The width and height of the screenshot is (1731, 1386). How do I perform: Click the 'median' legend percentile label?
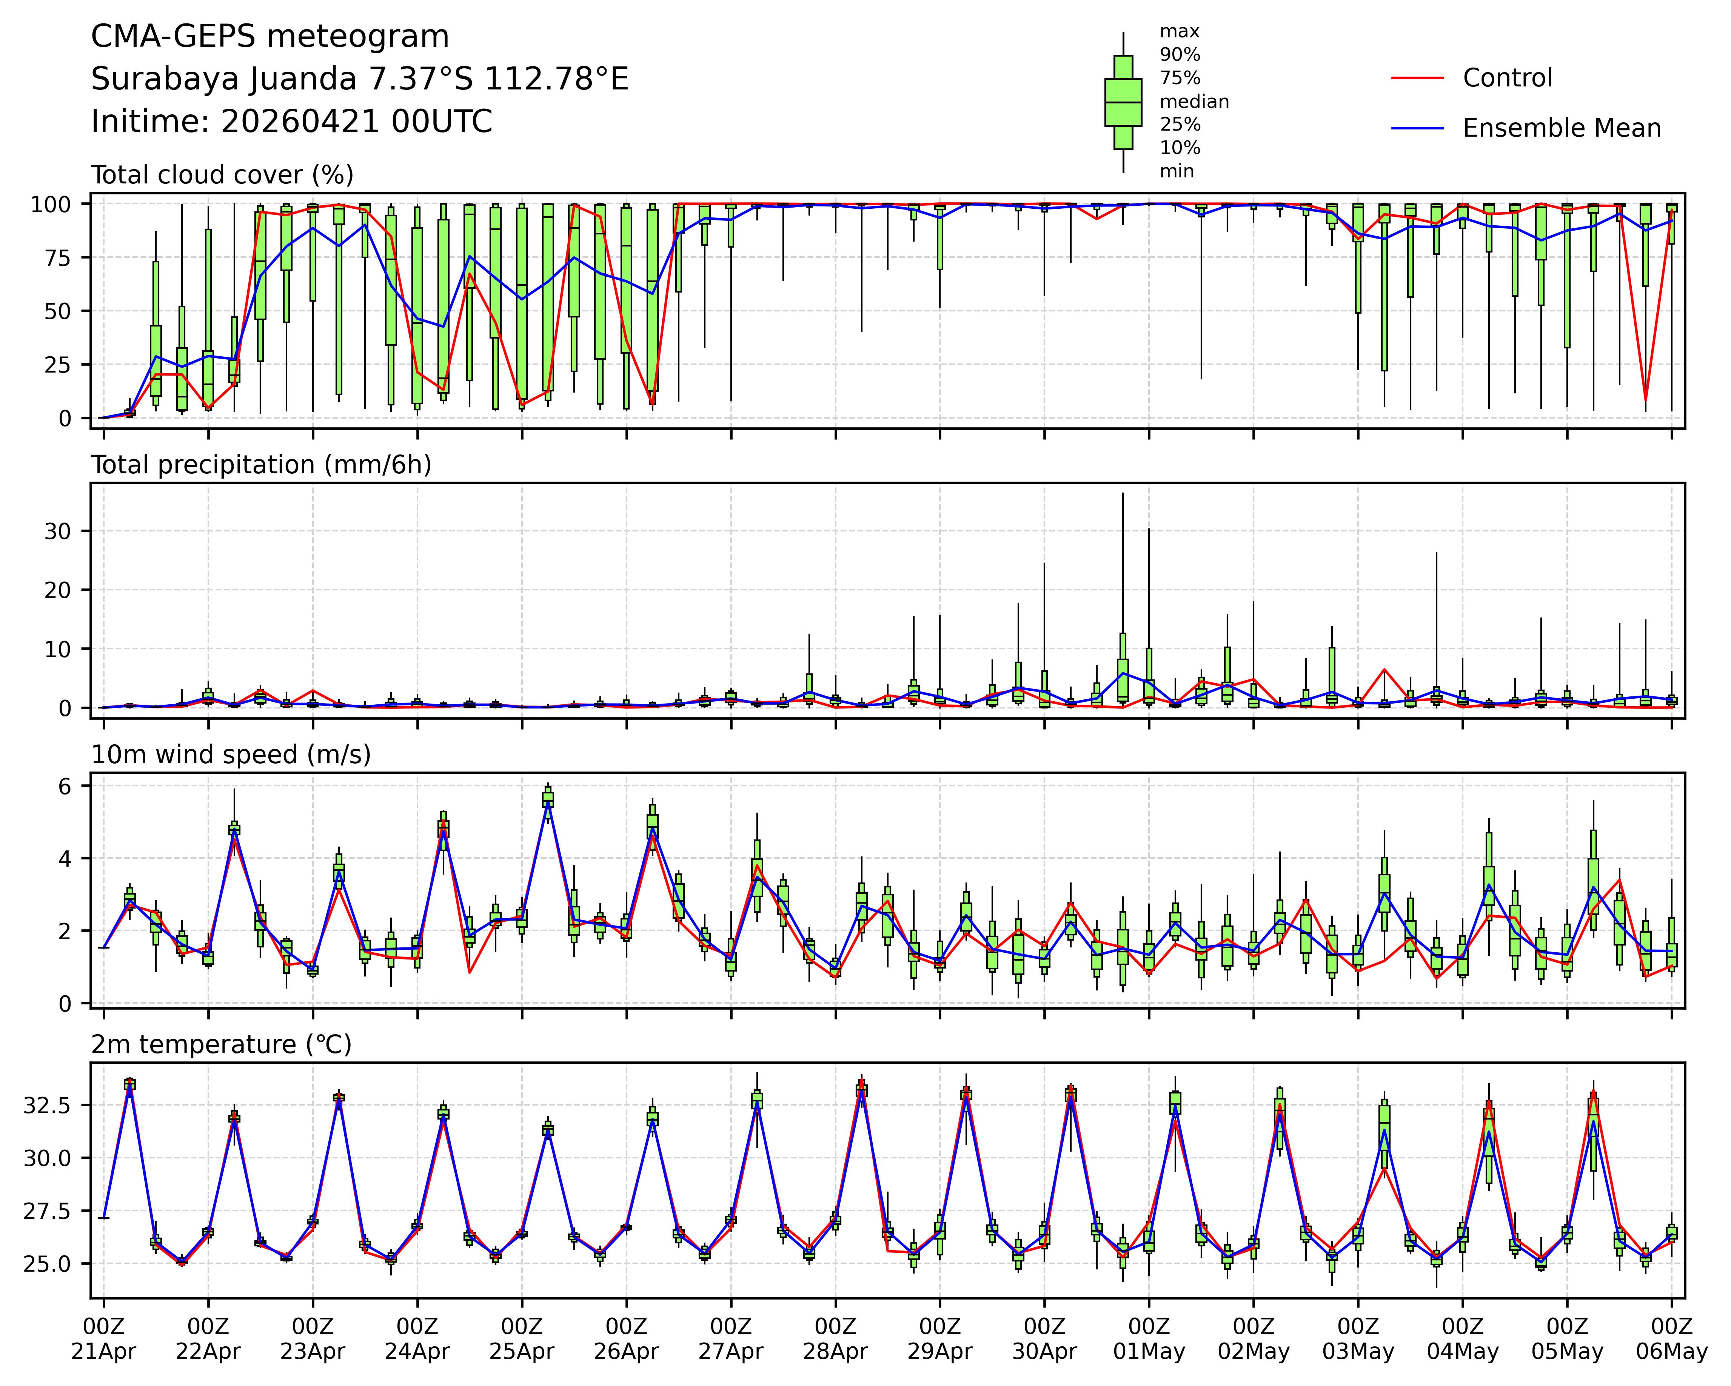[1194, 102]
